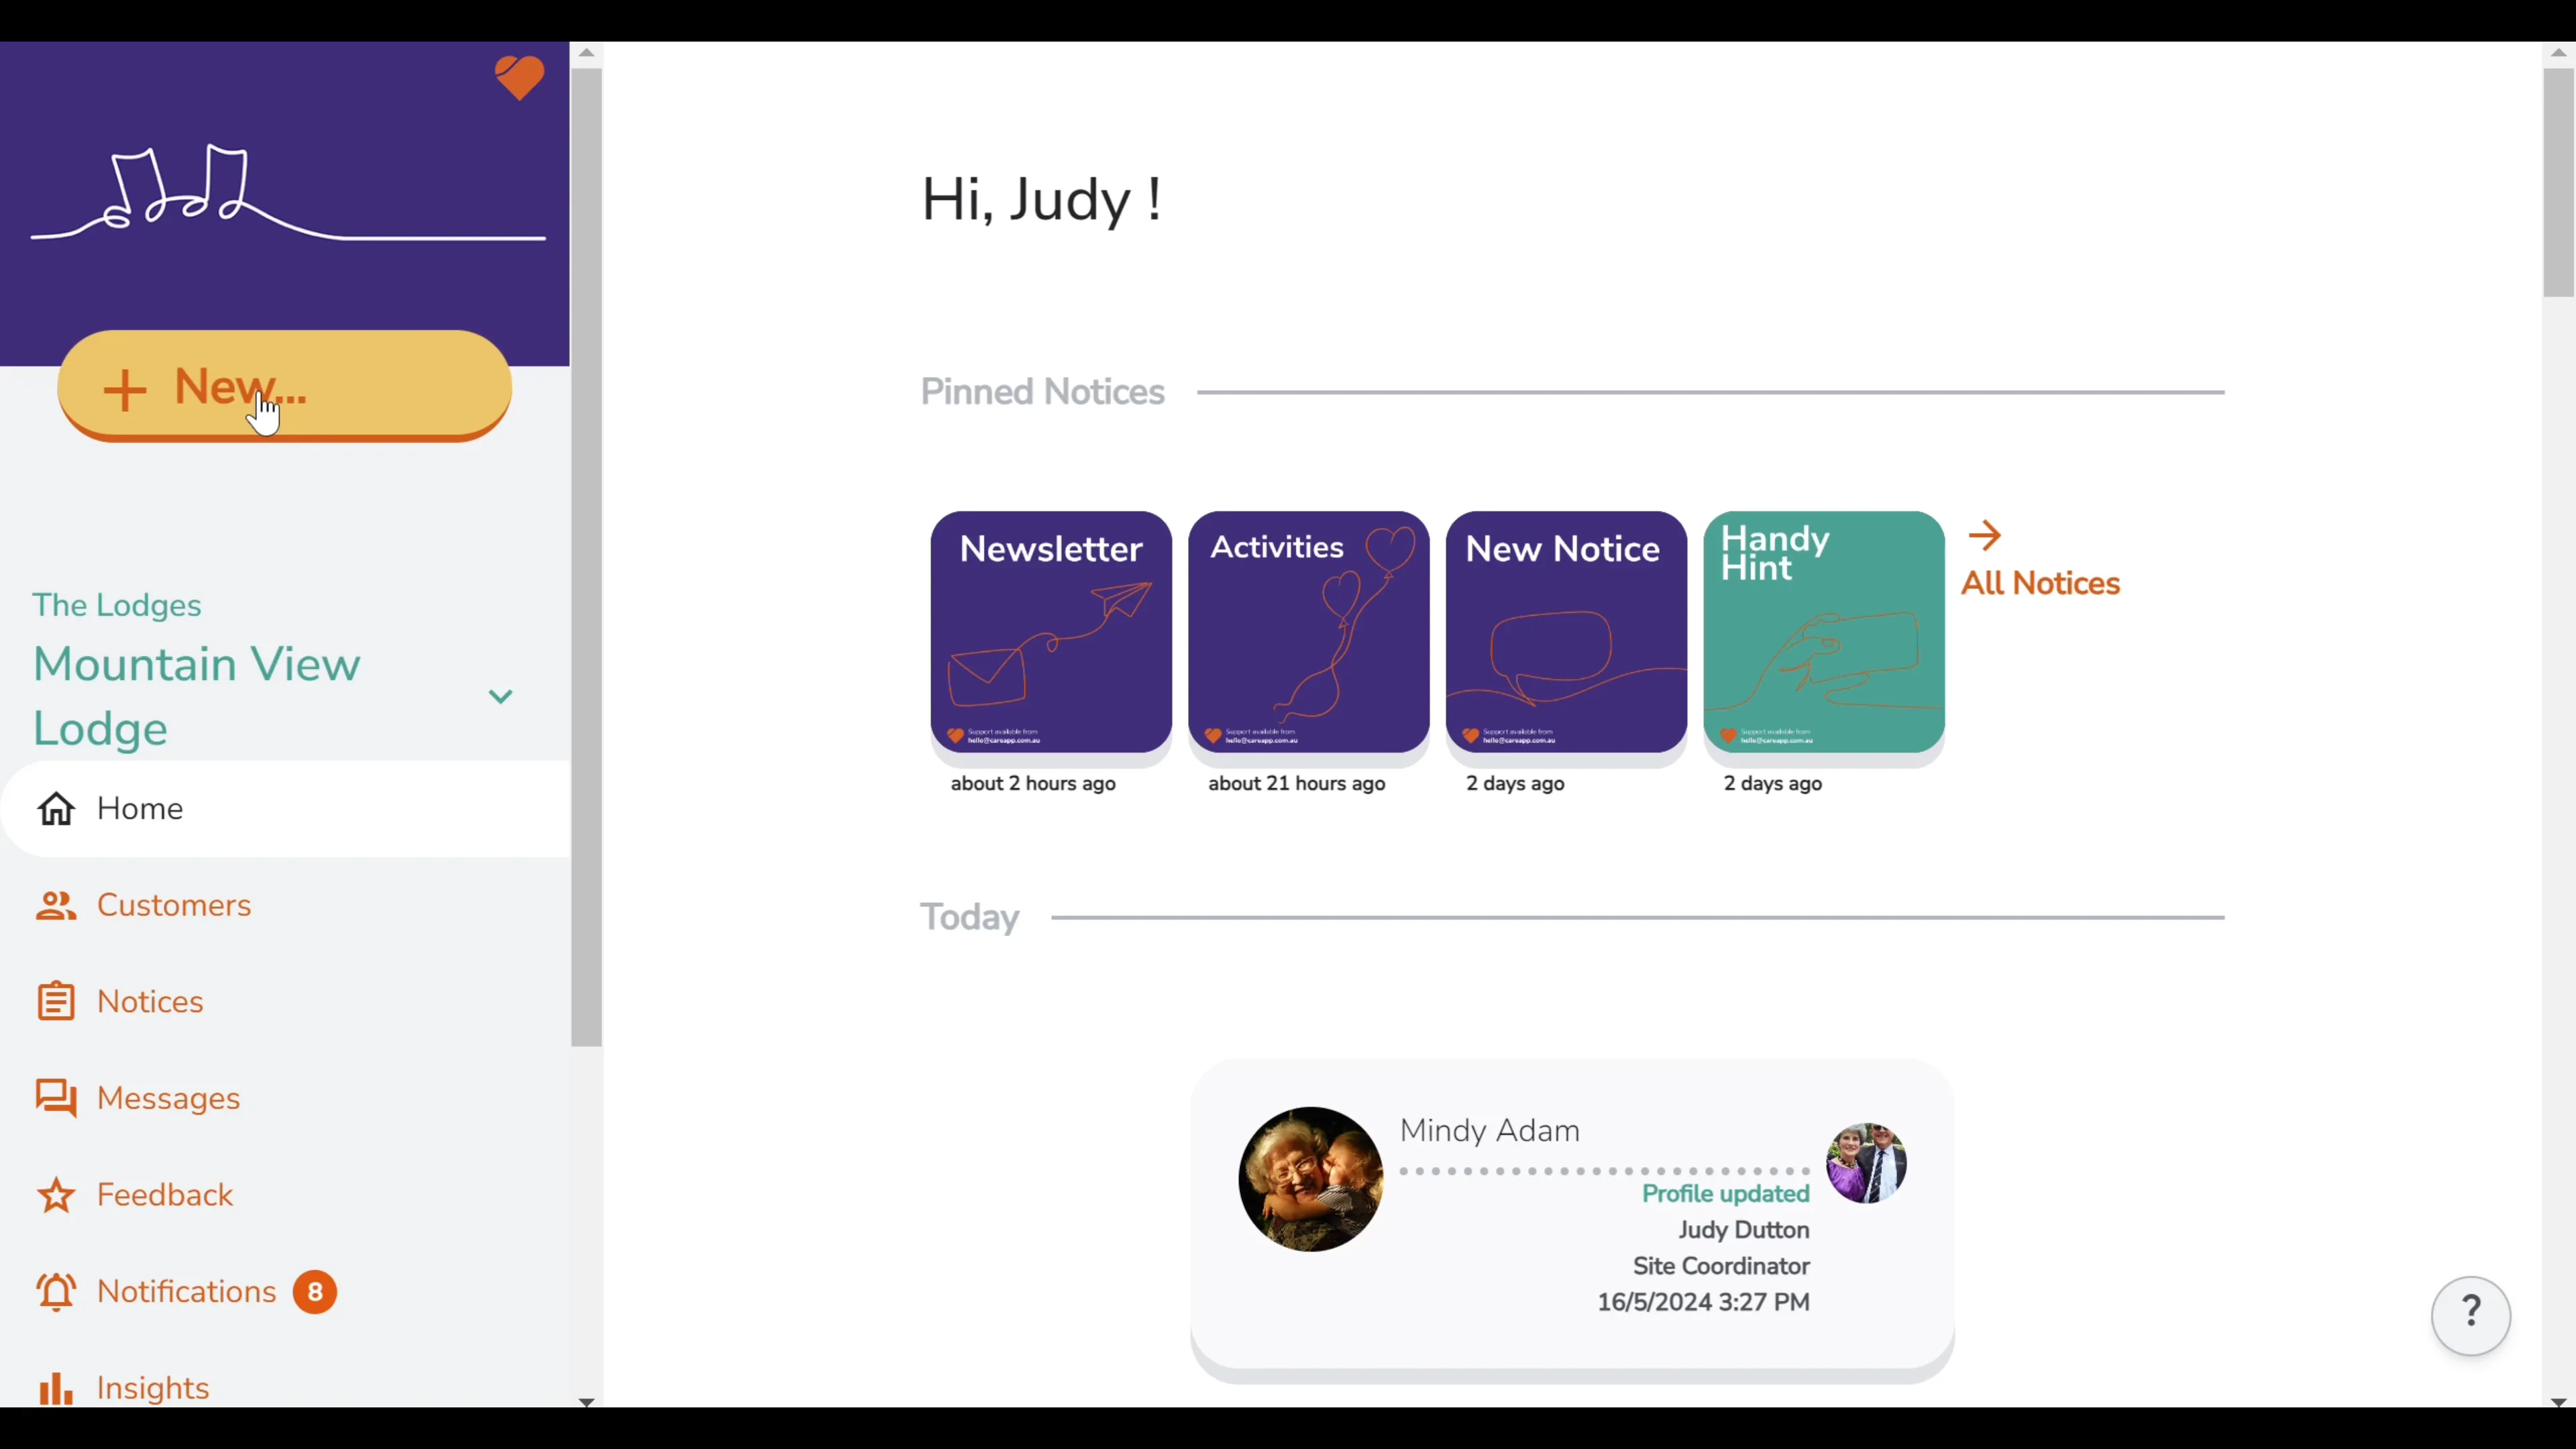Click the Messages chat bubbles icon

56,1098
